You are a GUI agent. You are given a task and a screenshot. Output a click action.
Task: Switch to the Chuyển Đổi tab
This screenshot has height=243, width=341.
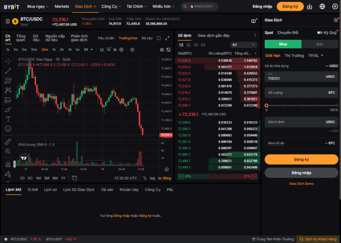pyautogui.click(x=288, y=32)
